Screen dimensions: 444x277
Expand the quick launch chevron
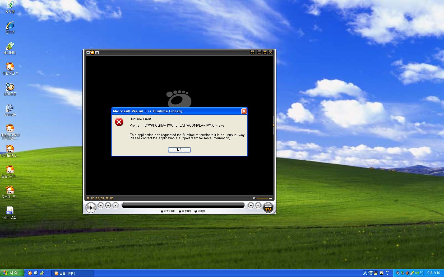tap(48, 272)
